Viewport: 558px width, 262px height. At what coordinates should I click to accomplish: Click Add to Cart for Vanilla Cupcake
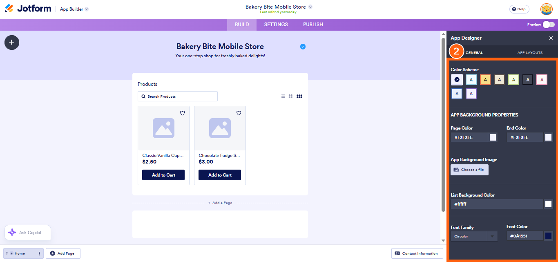(163, 175)
